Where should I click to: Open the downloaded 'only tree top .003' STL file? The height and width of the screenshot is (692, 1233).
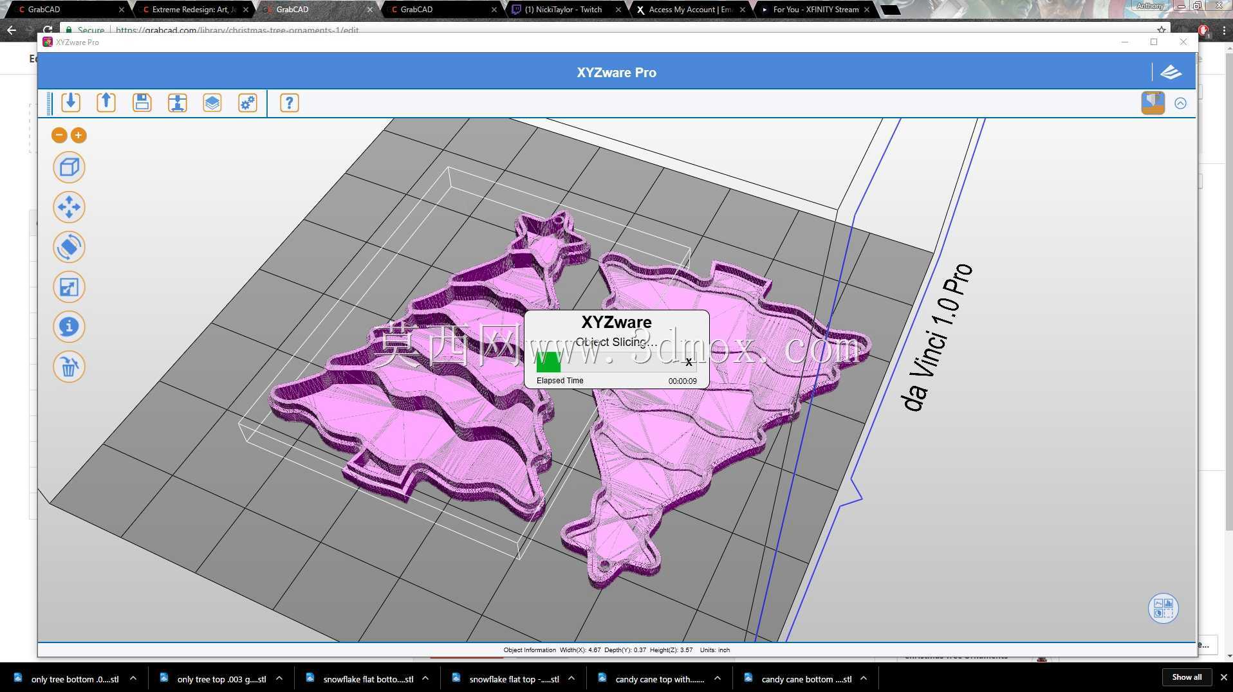(x=221, y=678)
